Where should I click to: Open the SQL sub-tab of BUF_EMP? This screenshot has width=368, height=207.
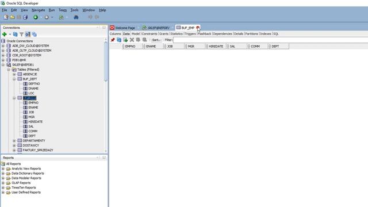[x=276, y=34]
